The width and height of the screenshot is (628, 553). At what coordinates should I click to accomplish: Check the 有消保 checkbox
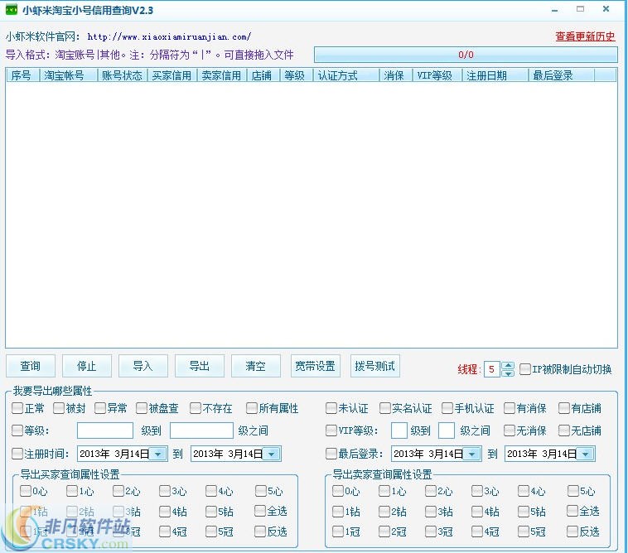coord(510,408)
